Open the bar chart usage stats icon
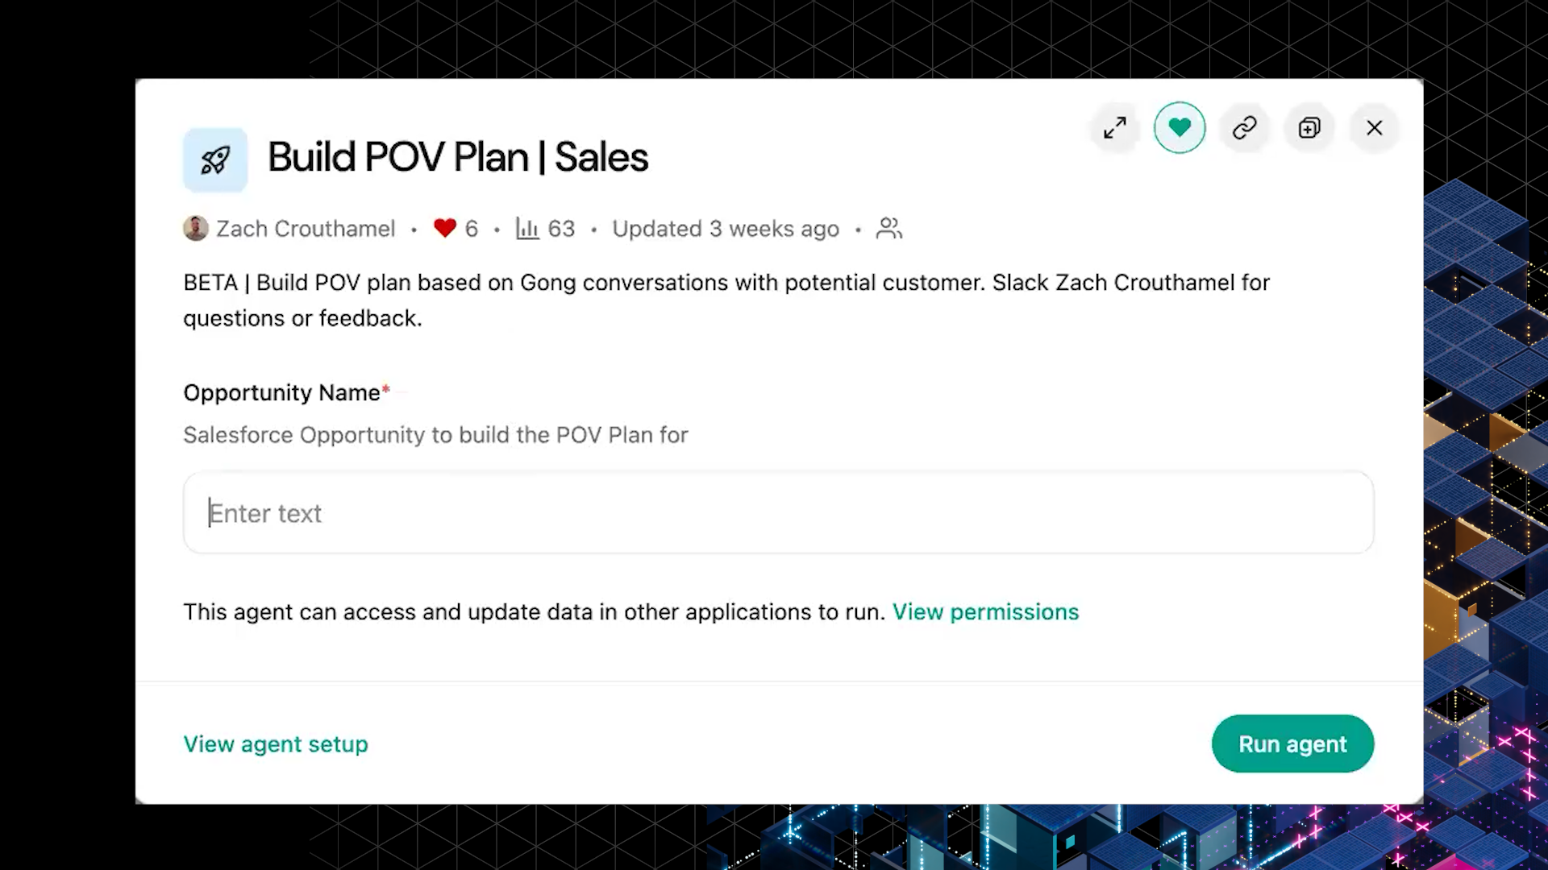Image resolution: width=1548 pixels, height=870 pixels. pyautogui.click(x=527, y=229)
